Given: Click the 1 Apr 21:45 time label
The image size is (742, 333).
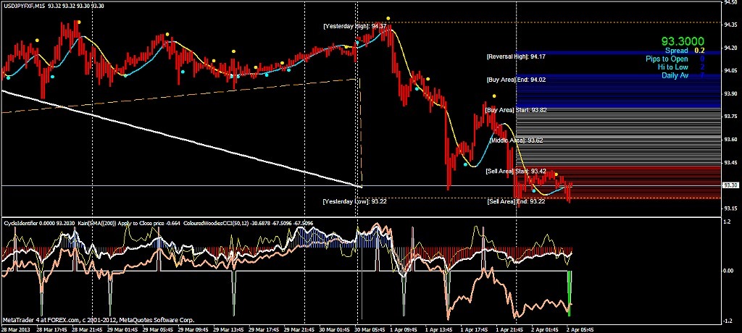Looking at the screenshot, I should pyautogui.click(x=511, y=329).
